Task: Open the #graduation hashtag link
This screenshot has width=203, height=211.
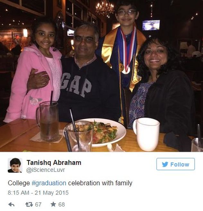Action: [x=49, y=183]
